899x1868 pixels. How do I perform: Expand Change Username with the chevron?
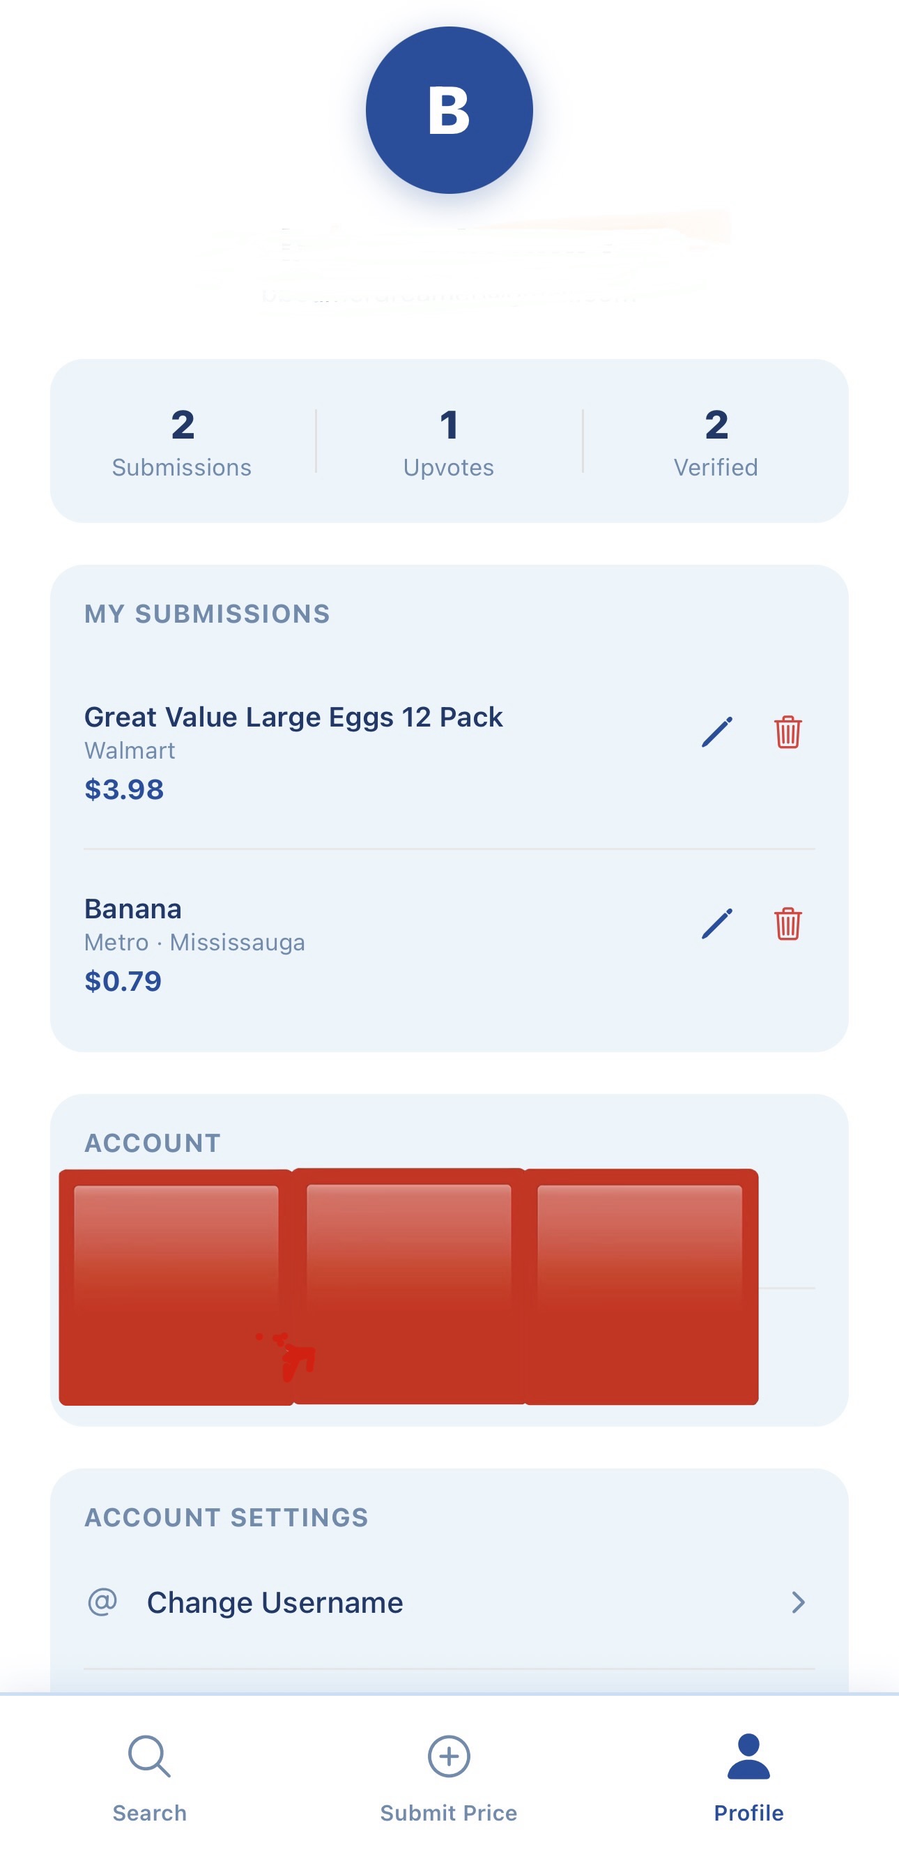(x=797, y=1602)
